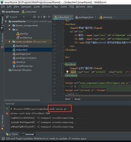
Task: Open the Refactor menu
Action: tap(47, 7)
